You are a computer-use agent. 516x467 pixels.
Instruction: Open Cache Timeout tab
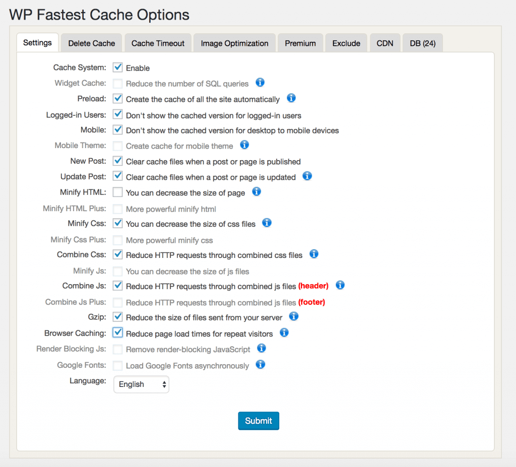pyautogui.click(x=158, y=43)
